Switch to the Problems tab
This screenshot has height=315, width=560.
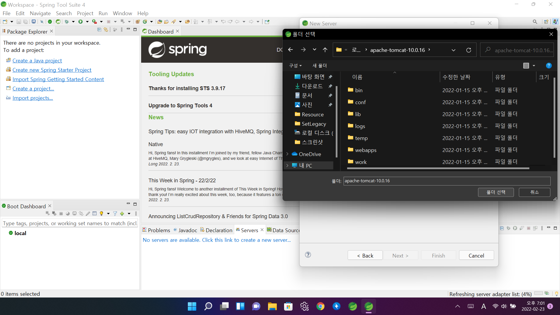coord(156,230)
